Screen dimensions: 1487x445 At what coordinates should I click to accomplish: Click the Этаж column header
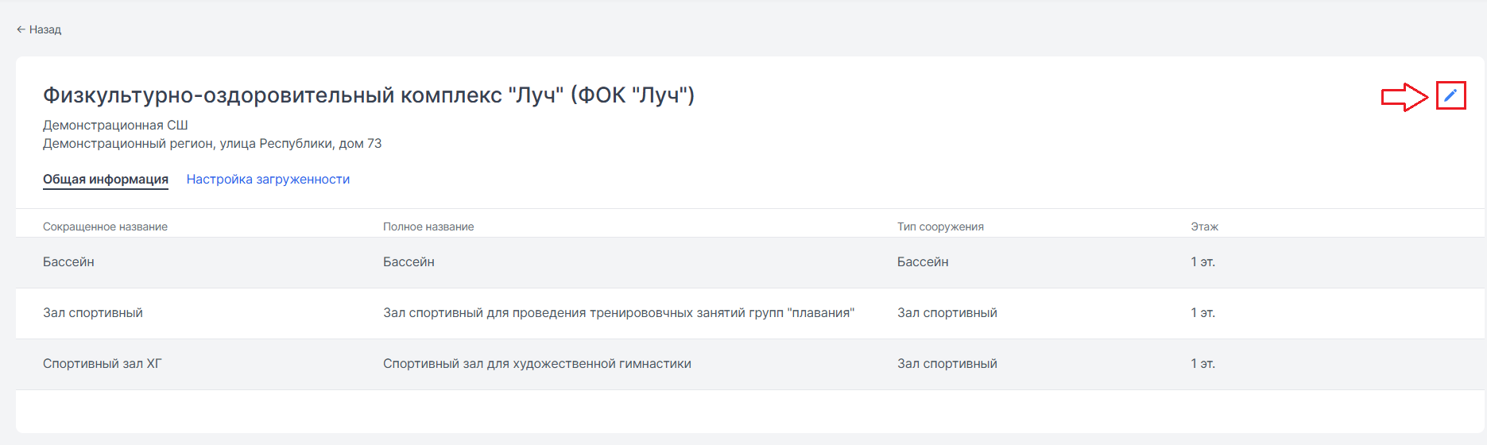1204,226
